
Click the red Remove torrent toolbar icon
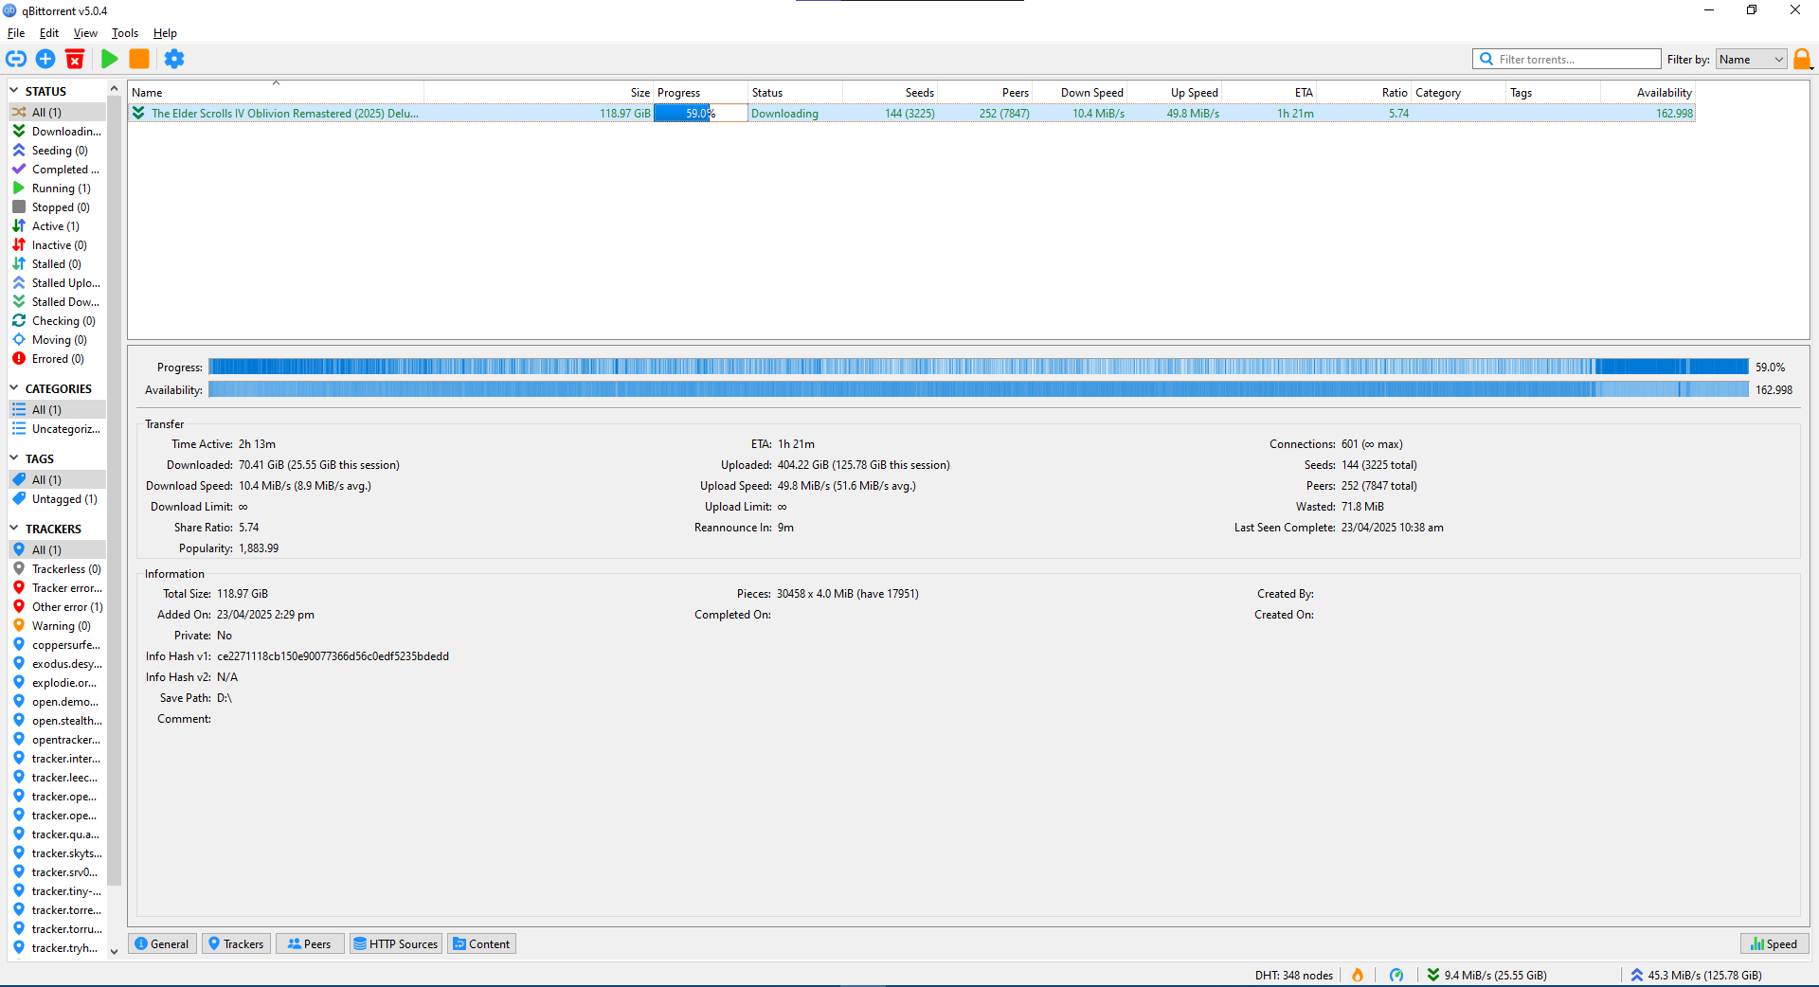click(x=75, y=59)
